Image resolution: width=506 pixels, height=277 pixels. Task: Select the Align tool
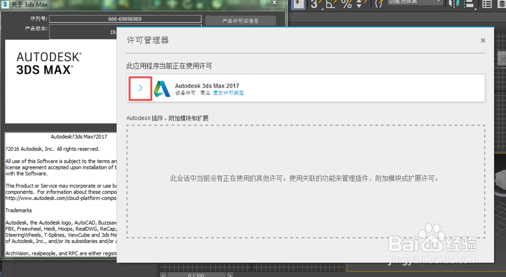469,4
